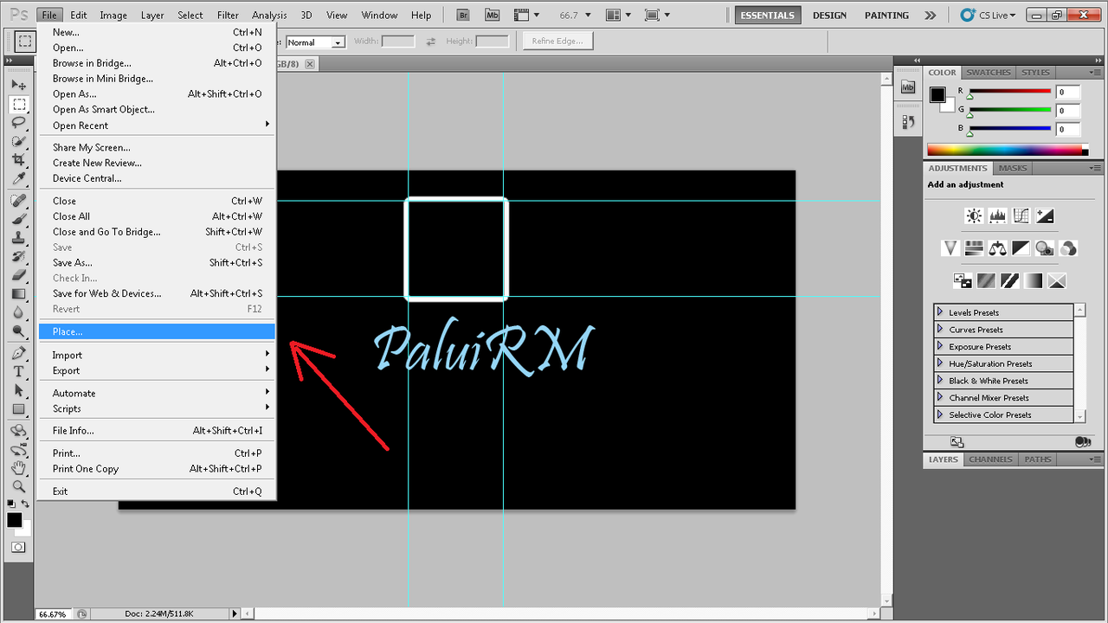Show more workspaces with double-arrow
This screenshot has width=1108, height=623.
tap(931, 15)
